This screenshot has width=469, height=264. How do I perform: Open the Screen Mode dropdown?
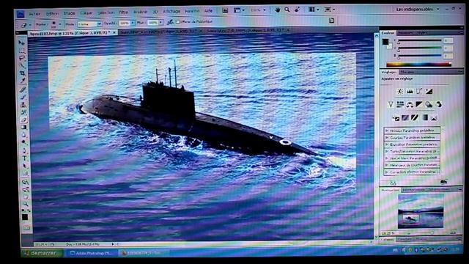[x=330, y=10]
